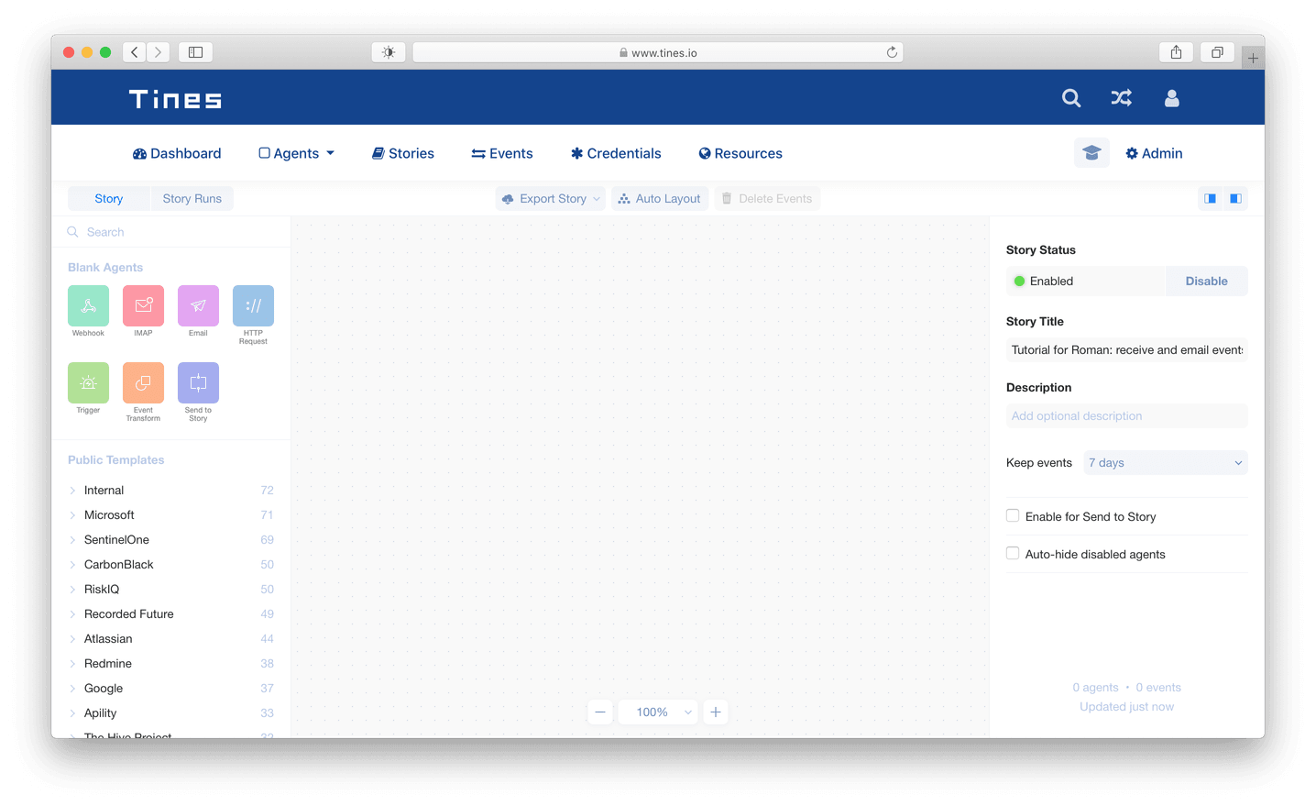Check Auto-hide disabled agents
1316x806 pixels.
(x=1013, y=554)
